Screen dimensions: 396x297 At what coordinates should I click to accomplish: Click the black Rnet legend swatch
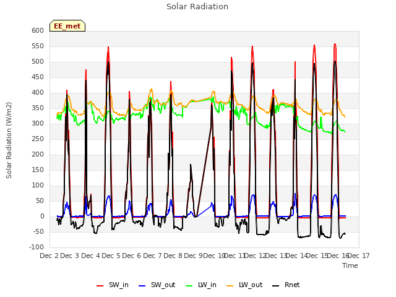point(276,286)
